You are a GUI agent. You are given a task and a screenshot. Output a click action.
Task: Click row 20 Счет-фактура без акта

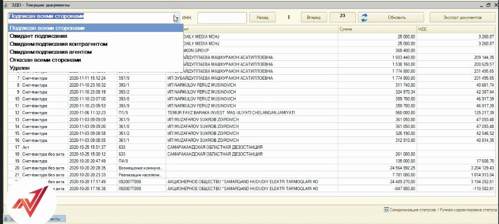point(44,168)
